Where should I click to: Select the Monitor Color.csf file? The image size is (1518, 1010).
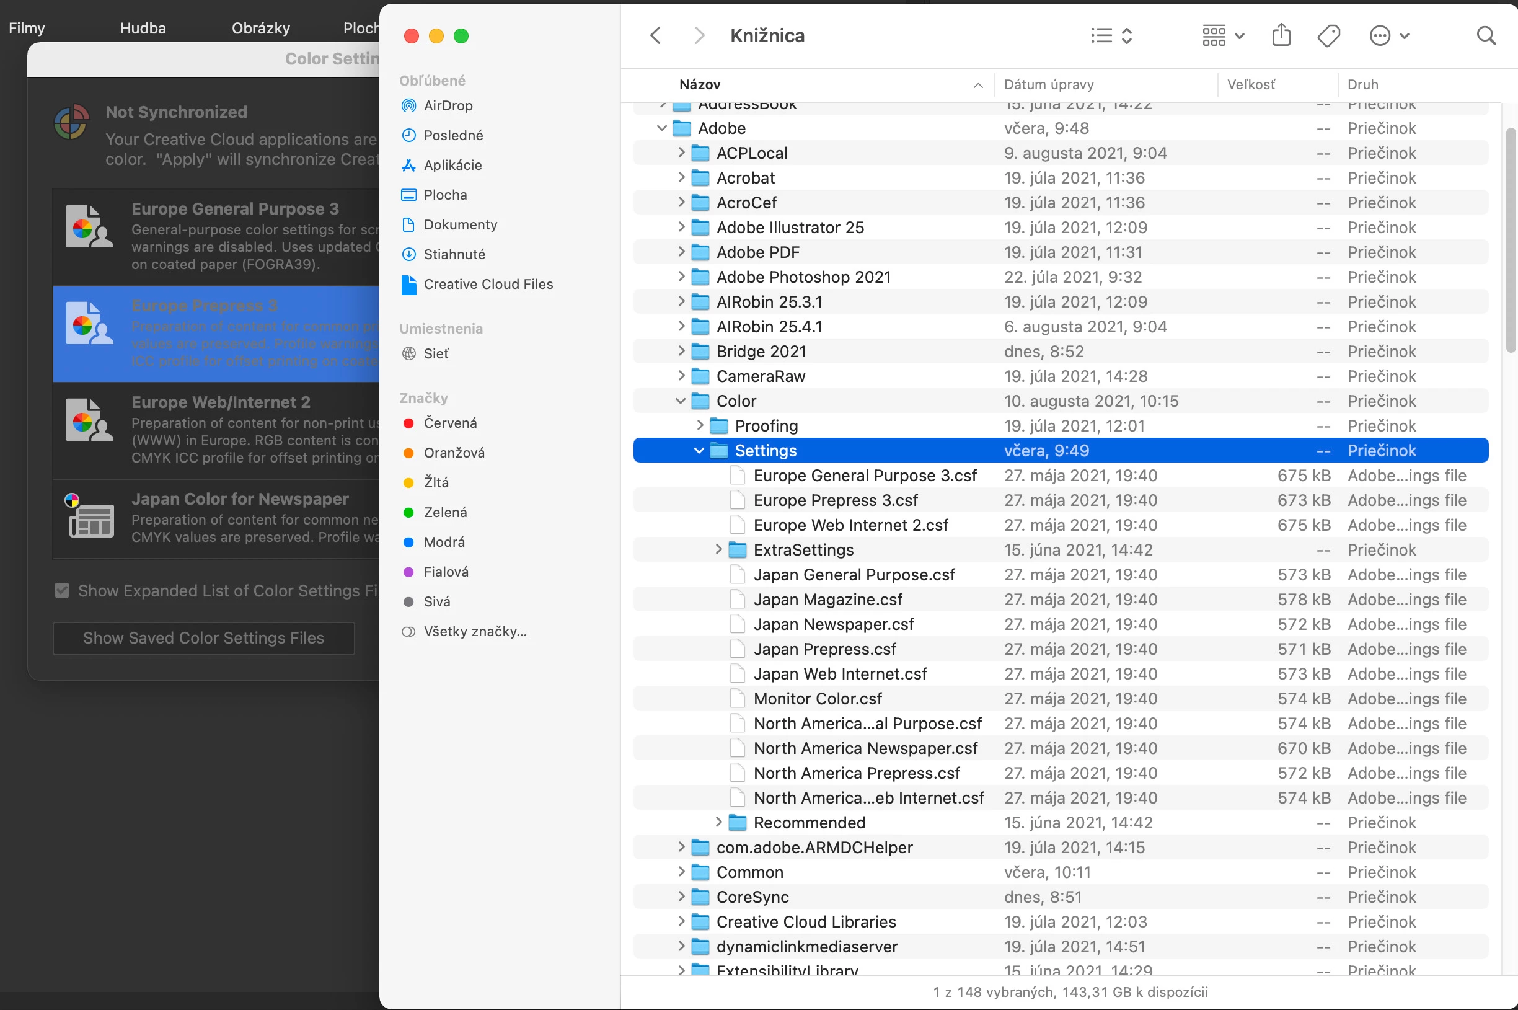tap(817, 699)
